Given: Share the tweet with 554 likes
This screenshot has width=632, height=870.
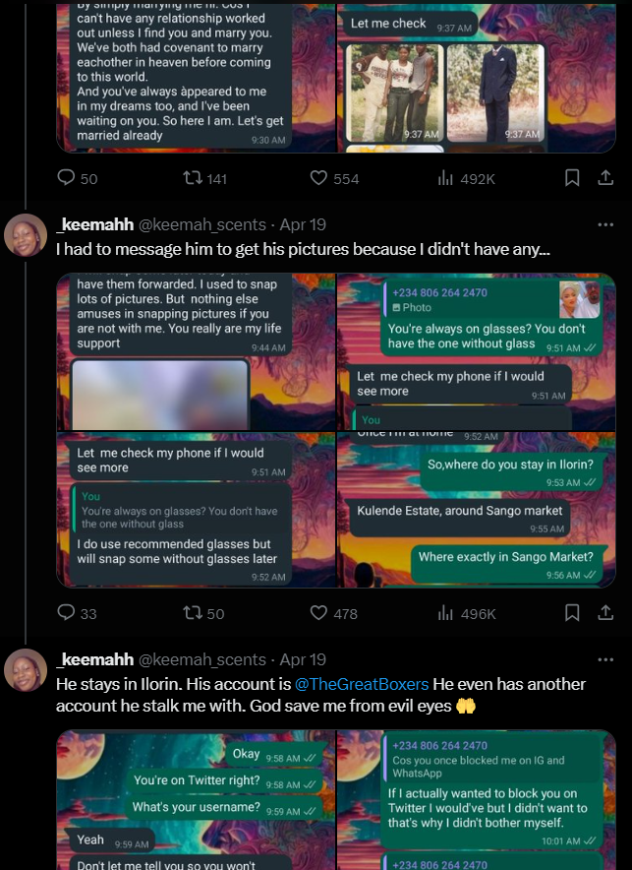Looking at the screenshot, I should (x=605, y=178).
